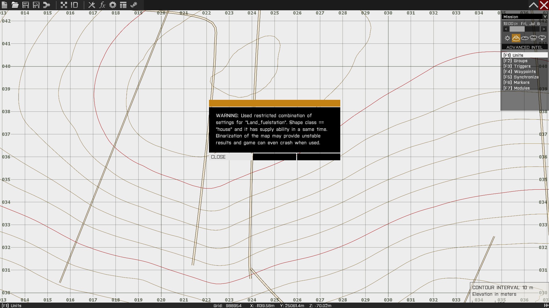The width and height of the screenshot is (549, 308).
Task: Click the time of day slider track
Action: click(x=524, y=29)
